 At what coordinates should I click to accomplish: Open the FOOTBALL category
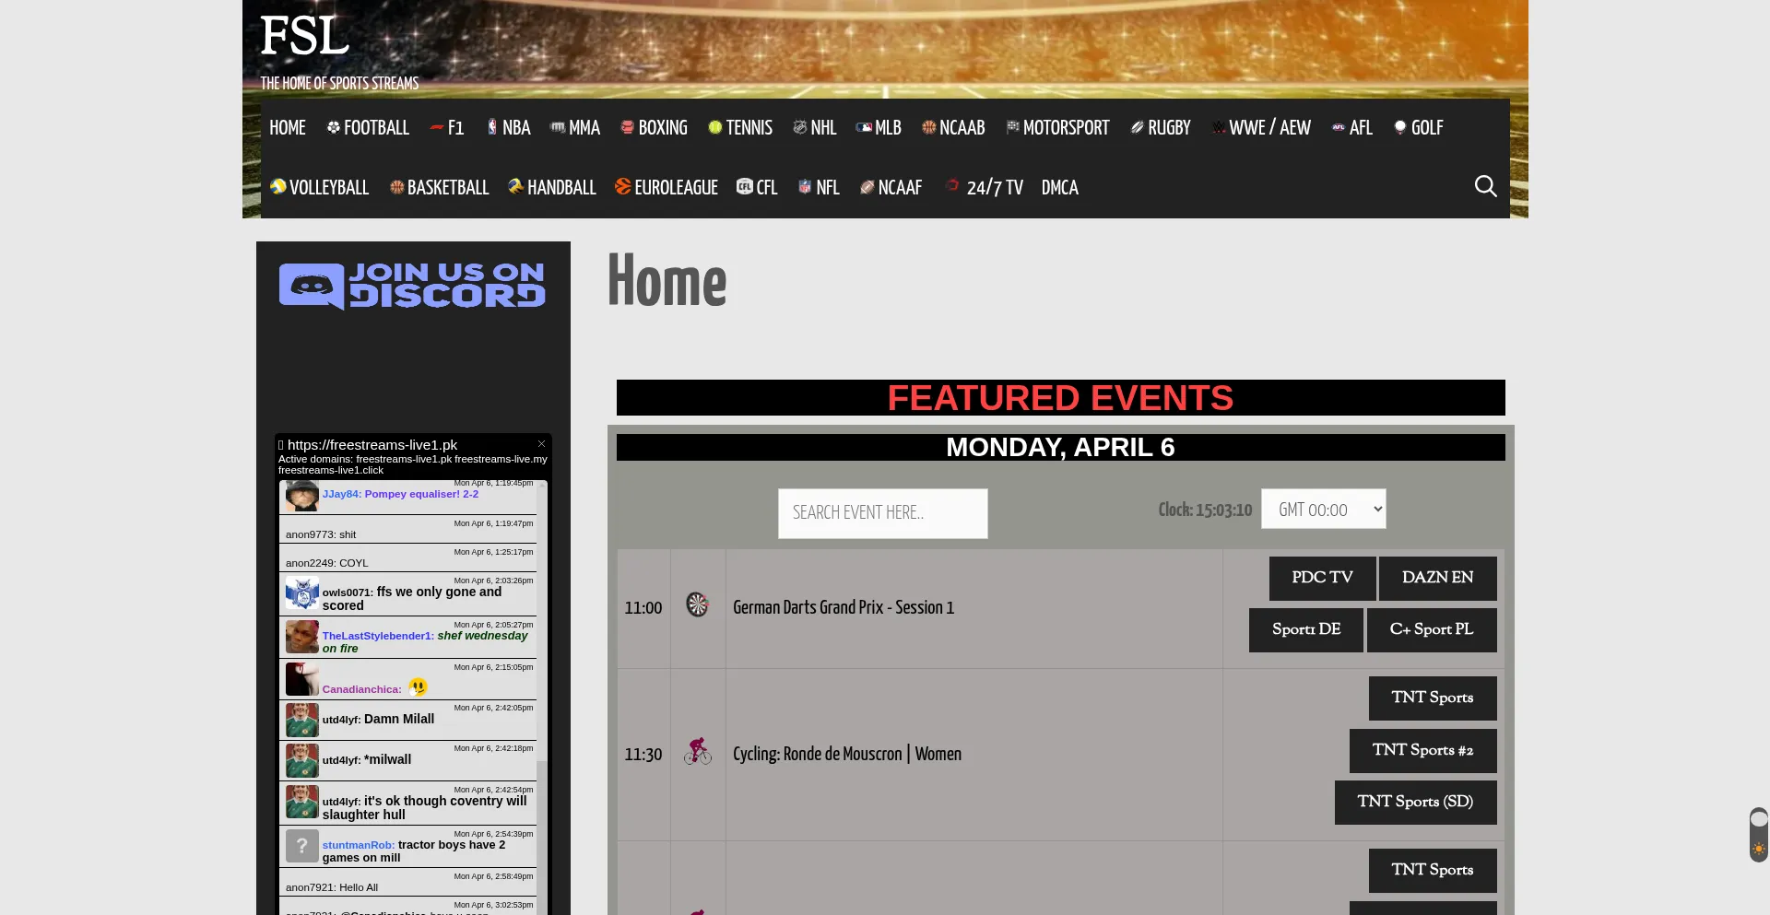click(368, 128)
